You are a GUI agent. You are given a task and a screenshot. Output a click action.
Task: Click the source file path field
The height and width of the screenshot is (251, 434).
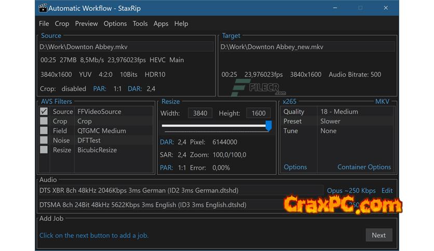click(x=126, y=47)
